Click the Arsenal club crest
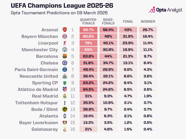 [x=65, y=30]
